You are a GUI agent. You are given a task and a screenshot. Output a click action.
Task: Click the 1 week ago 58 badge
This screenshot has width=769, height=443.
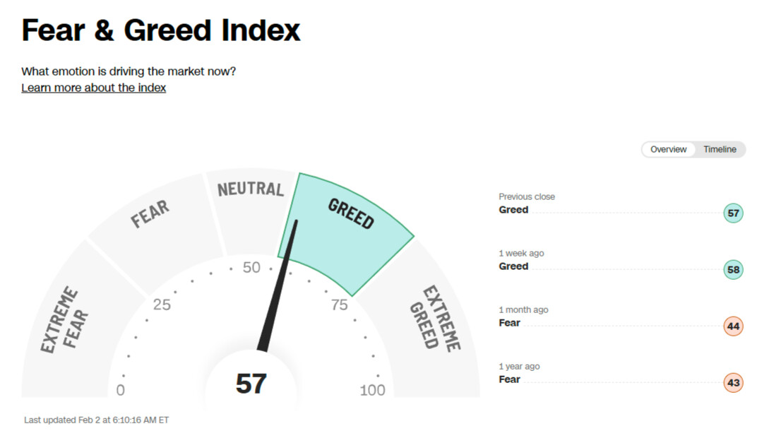[x=733, y=269]
